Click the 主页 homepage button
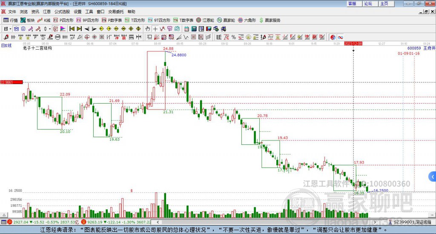This screenshot has height=234, width=436. 387,3
